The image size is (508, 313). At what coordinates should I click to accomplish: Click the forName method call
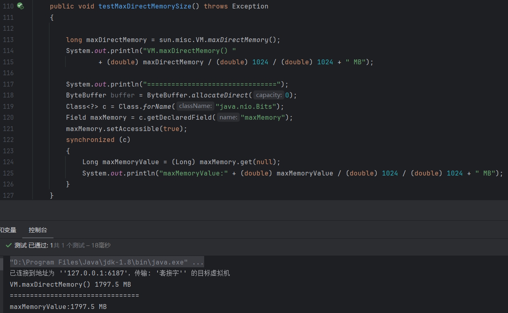tap(157, 107)
